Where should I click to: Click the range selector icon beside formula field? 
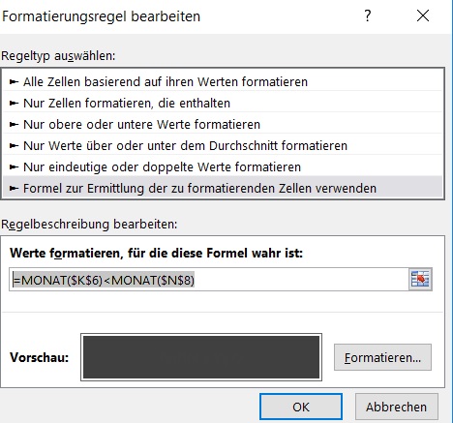point(420,279)
